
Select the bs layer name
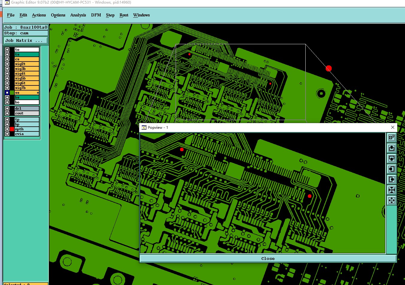coord(27,97)
